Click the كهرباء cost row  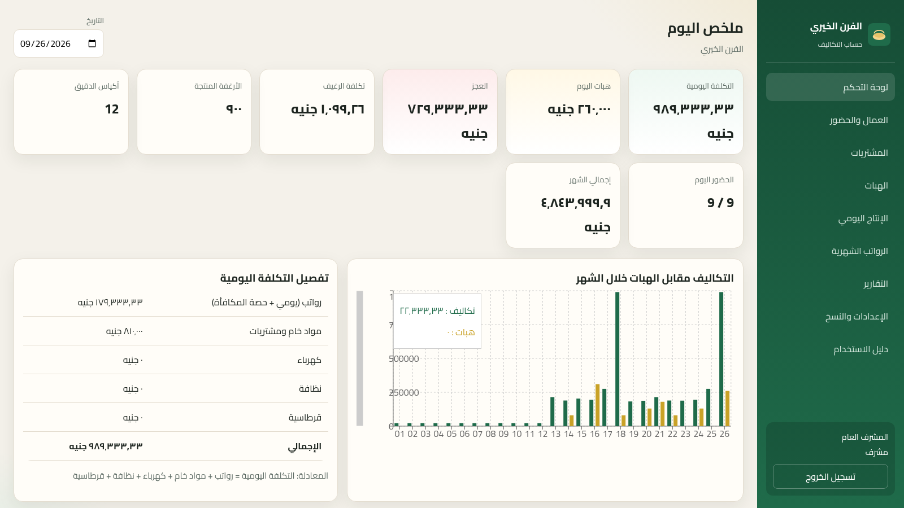176,360
